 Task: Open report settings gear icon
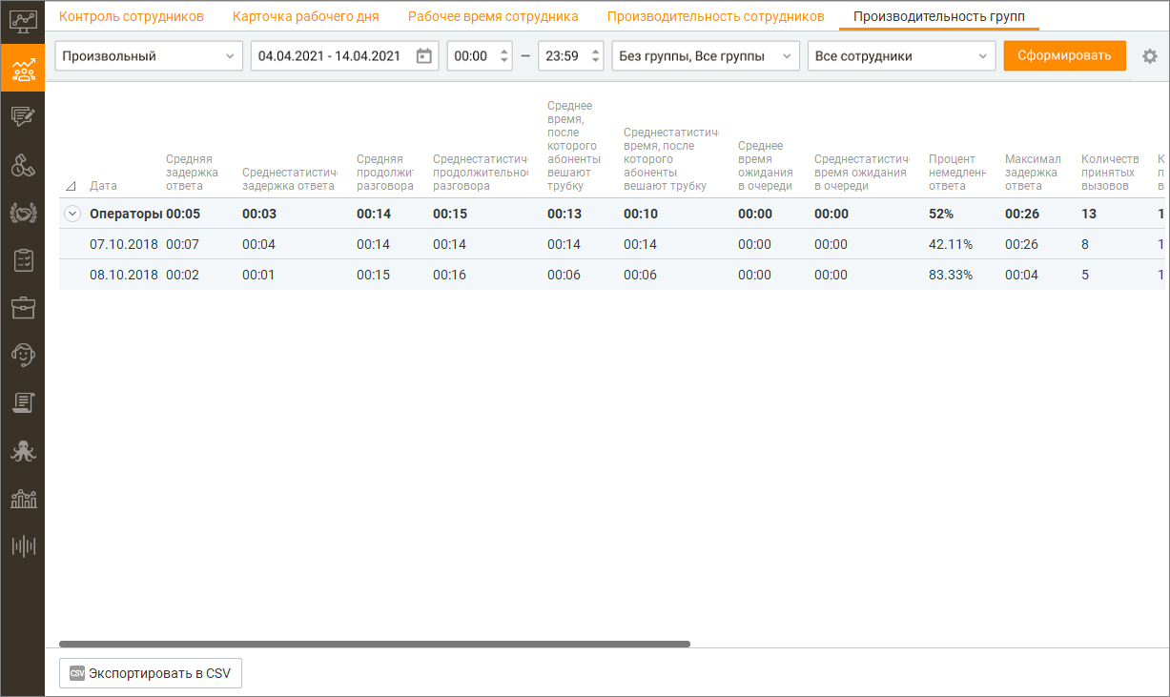(1150, 56)
